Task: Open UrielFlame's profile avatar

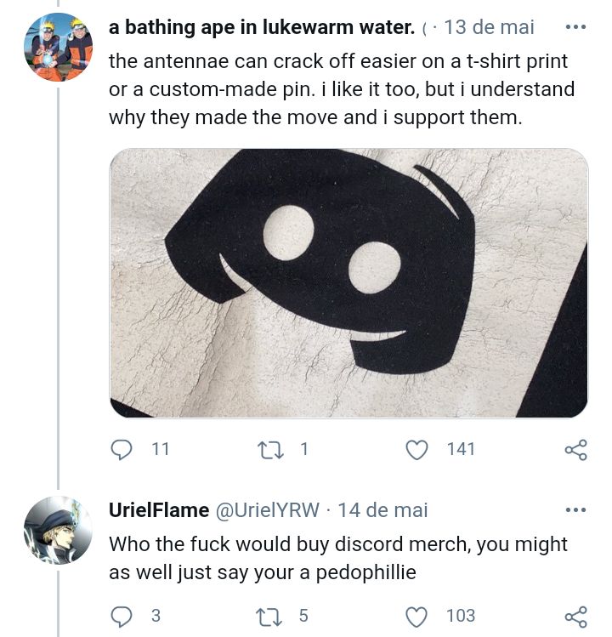Action: [x=58, y=530]
